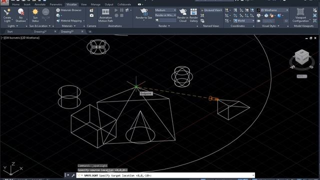Click the View Manager icon in Named Views
This screenshot has height=180, width=320.
pos(202,21)
